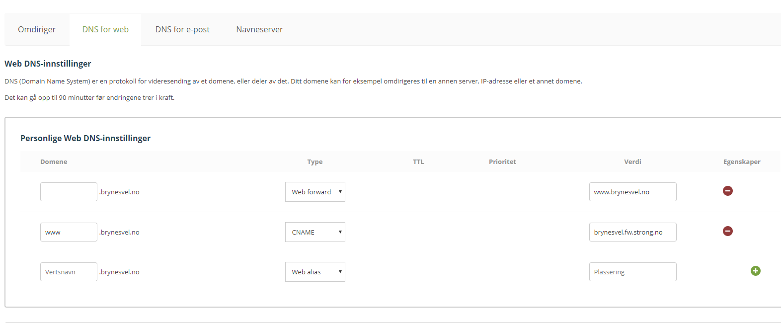This screenshot has width=781, height=323.
Task: Click the Domene column header
Action: [54, 161]
